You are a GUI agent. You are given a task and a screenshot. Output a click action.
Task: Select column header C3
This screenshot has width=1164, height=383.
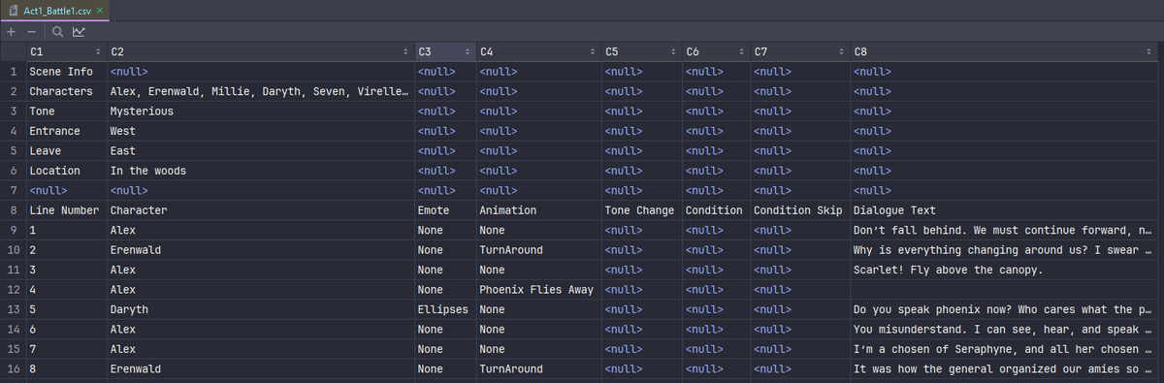(x=445, y=51)
